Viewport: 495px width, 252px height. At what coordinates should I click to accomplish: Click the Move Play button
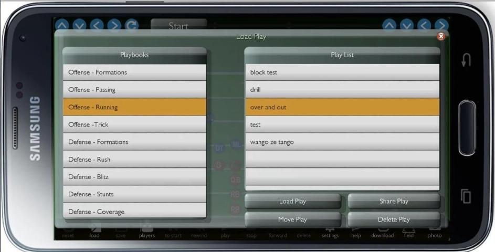click(292, 219)
